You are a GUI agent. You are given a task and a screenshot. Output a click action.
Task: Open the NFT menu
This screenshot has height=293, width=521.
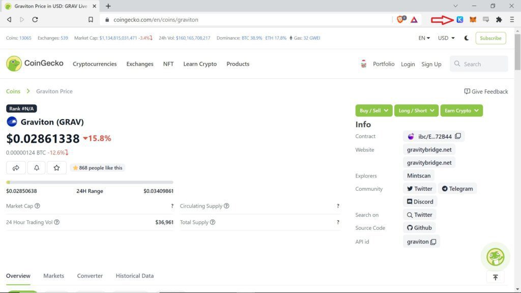[168, 64]
